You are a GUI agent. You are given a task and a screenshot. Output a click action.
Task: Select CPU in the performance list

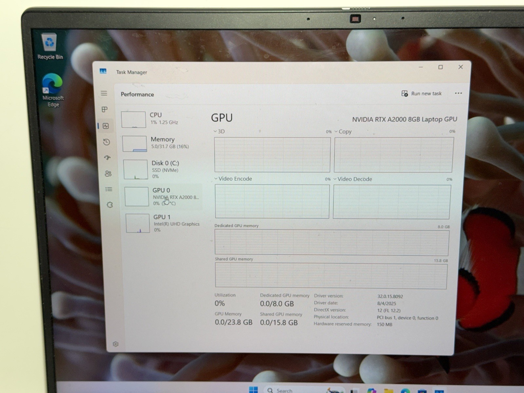[x=160, y=119]
